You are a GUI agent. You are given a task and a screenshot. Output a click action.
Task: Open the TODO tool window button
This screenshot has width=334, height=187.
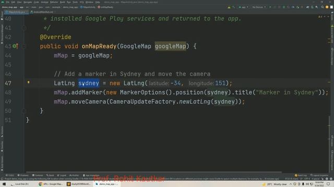(x=10, y=176)
